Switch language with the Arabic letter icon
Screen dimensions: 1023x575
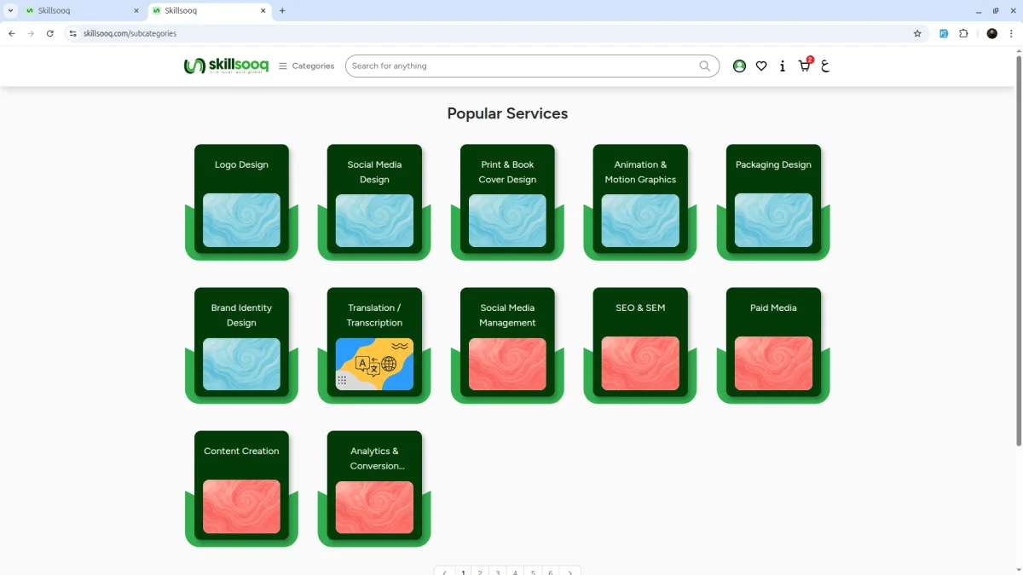pyautogui.click(x=825, y=66)
